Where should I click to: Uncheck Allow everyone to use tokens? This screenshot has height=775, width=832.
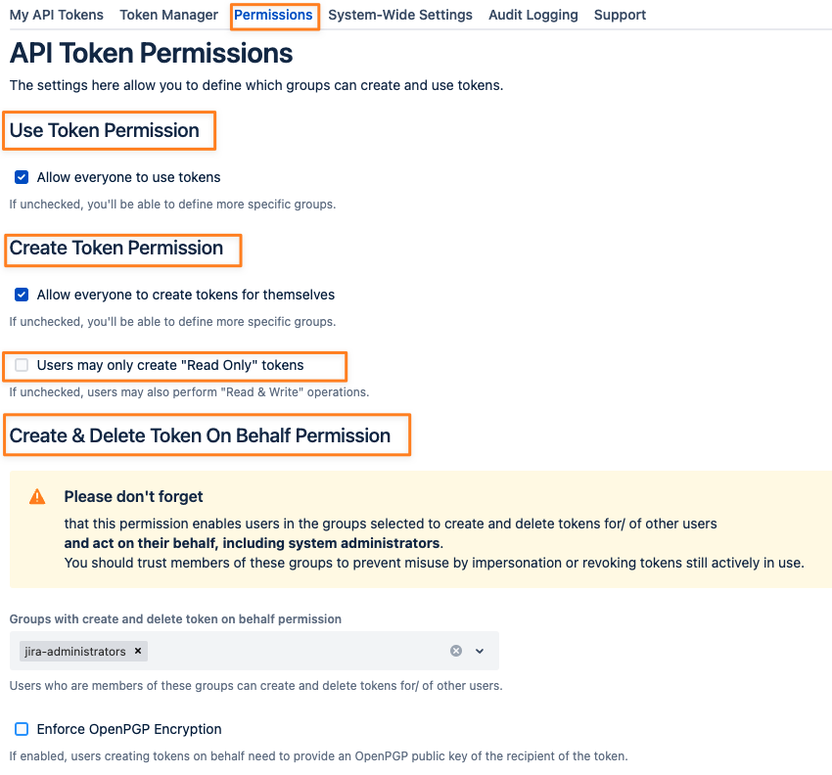22,177
